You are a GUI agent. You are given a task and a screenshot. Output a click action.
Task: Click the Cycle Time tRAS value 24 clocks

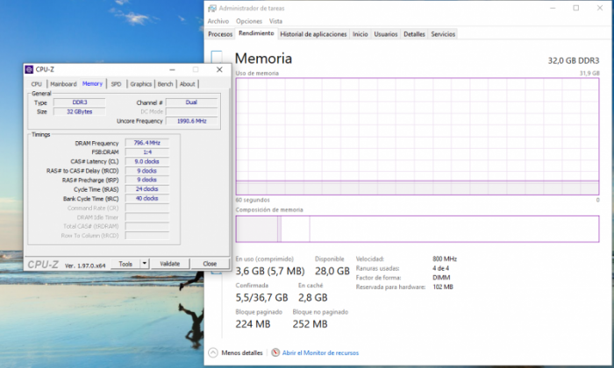[x=147, y=189]
